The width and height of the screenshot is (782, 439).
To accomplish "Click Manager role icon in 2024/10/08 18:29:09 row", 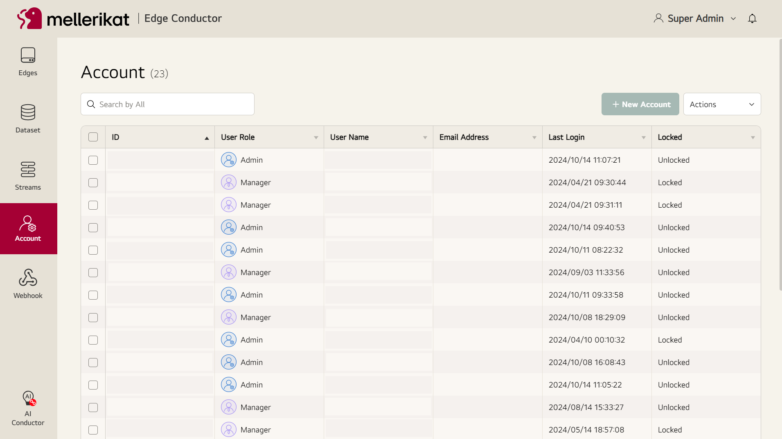I will [x=229, y=317].
